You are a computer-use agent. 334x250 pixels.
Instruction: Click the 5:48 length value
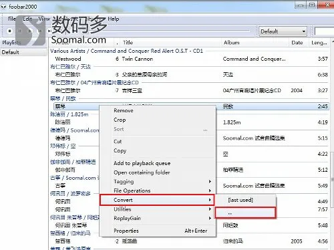(x=323, y=225)
